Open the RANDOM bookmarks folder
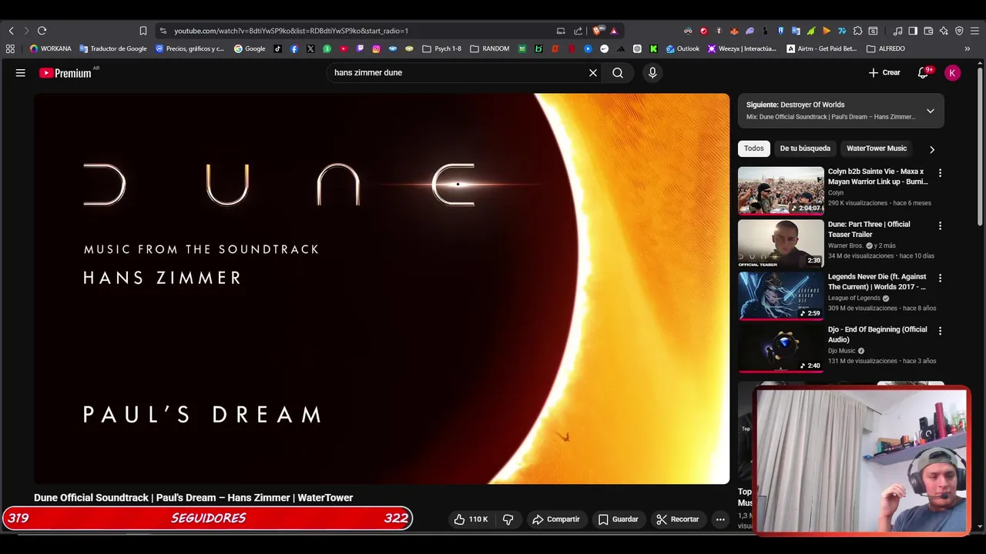 (490, 48)
